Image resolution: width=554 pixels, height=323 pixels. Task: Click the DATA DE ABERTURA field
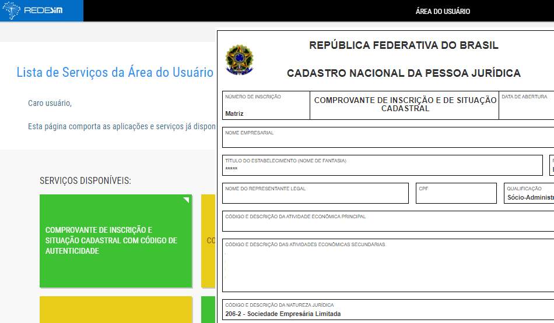(x=527, y=105)
